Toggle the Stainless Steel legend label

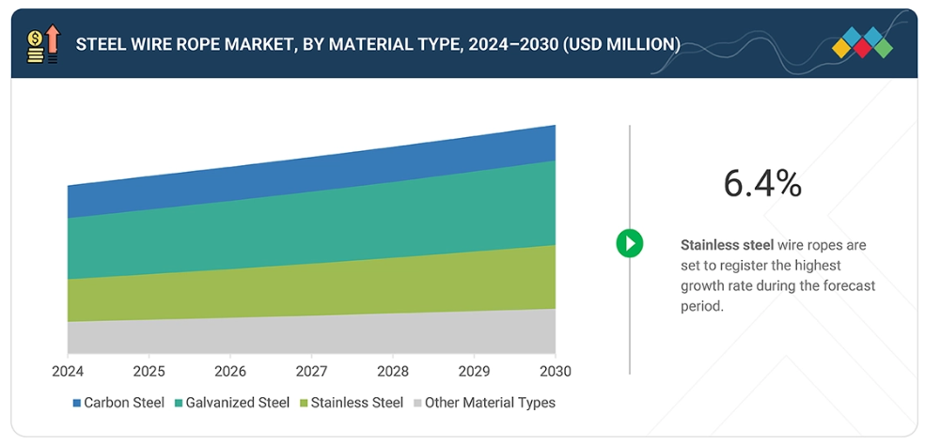(x=356, y=403)
